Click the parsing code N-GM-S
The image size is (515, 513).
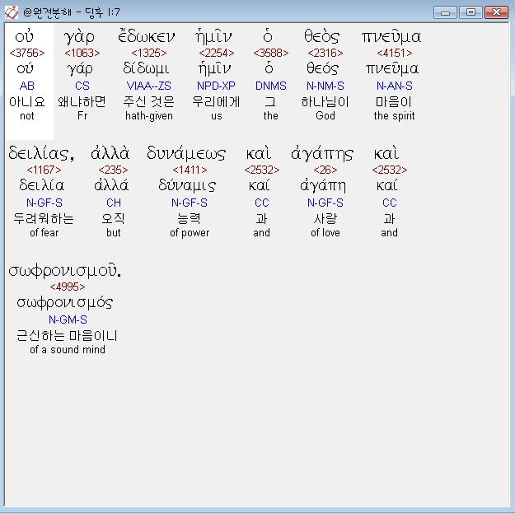(68, 319)
